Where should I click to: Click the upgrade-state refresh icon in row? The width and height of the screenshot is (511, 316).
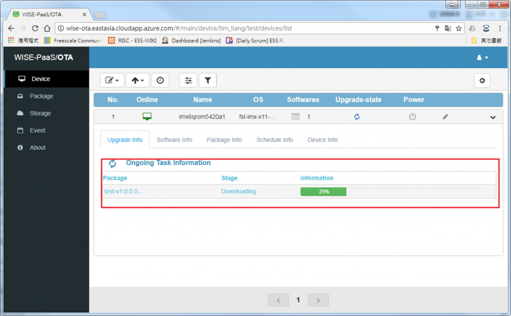pyautogui.click(x=357, y=117)
